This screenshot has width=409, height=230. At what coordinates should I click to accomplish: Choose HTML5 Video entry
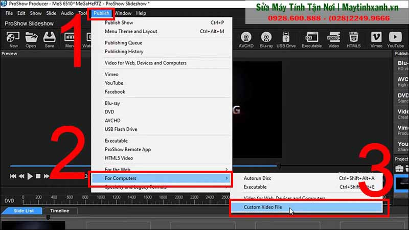(x=162, y=158)
